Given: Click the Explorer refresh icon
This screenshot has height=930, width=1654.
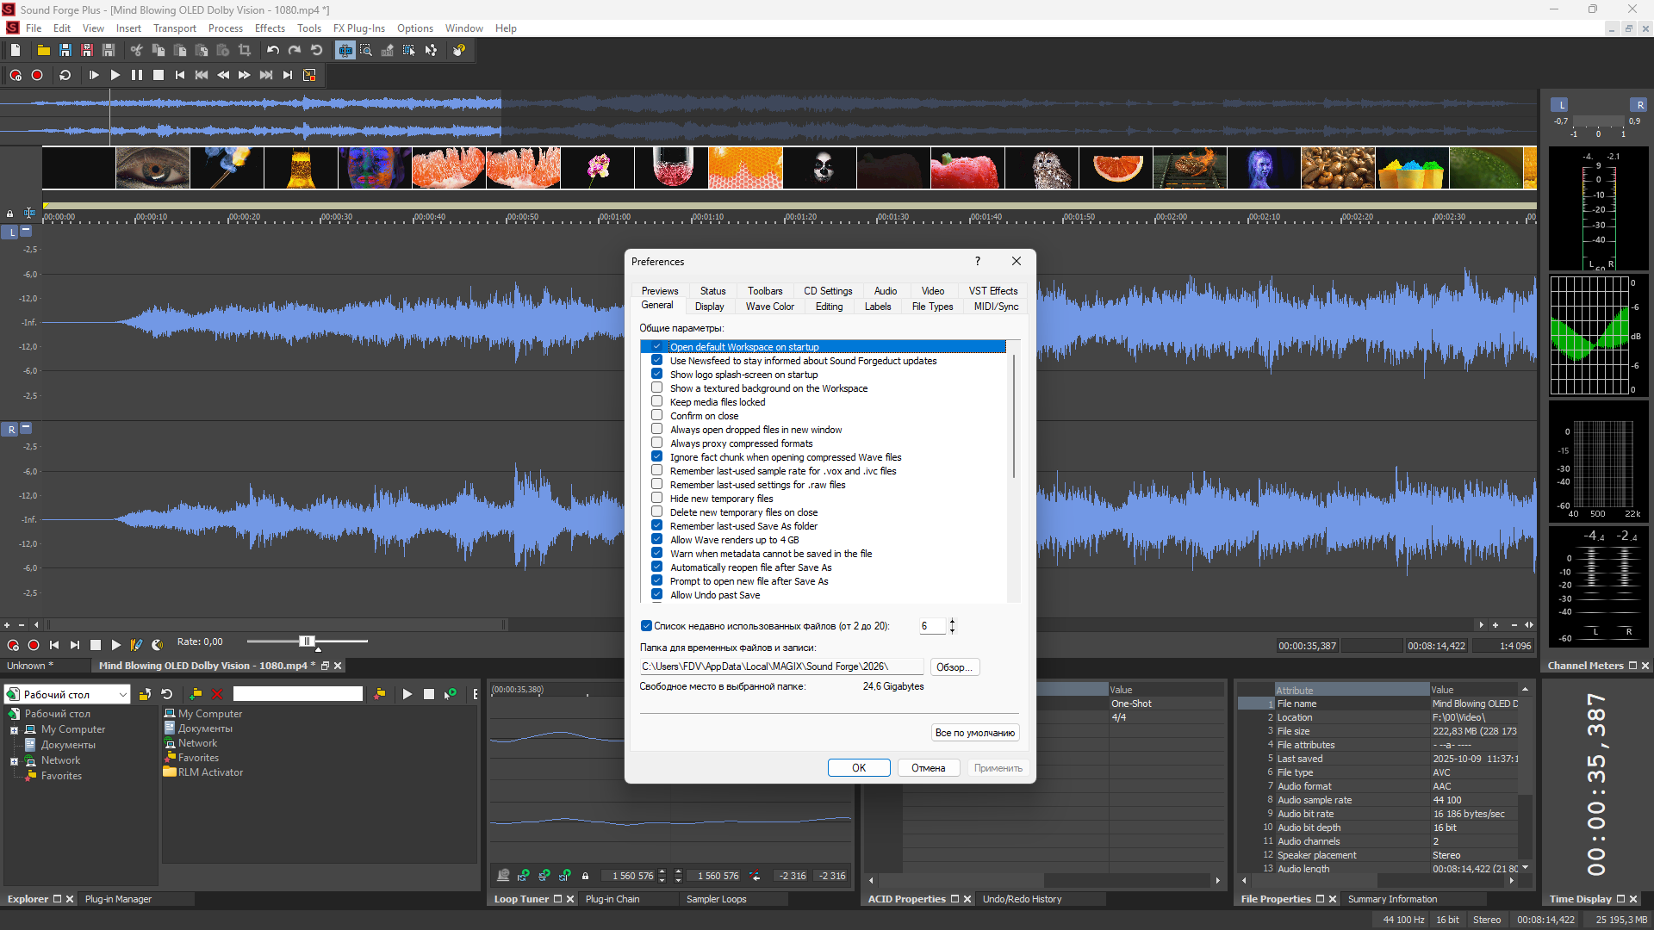Looking at the screenshot, I should point(167,694).
